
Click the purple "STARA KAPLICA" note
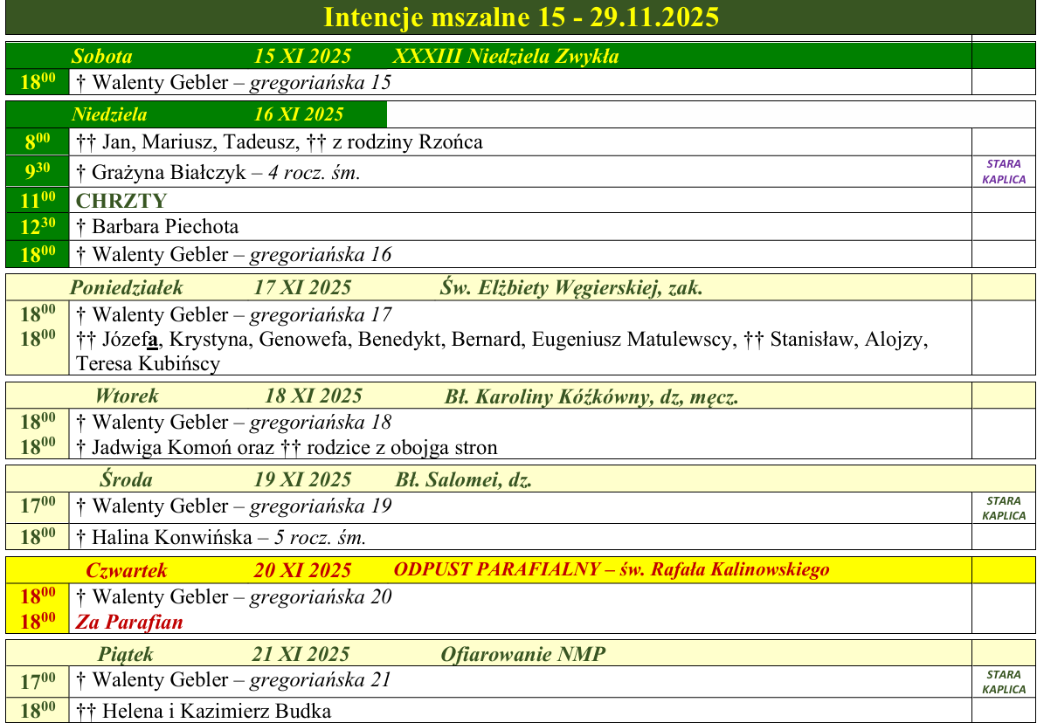[1003, 172]
